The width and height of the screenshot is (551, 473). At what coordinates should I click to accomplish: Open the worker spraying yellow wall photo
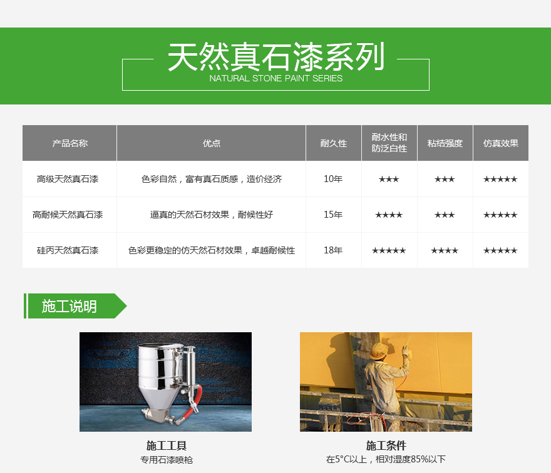pyautogui.click(x=386, y=382)
